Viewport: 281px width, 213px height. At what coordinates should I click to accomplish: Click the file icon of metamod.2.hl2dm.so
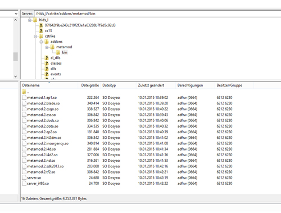point(24,138)
